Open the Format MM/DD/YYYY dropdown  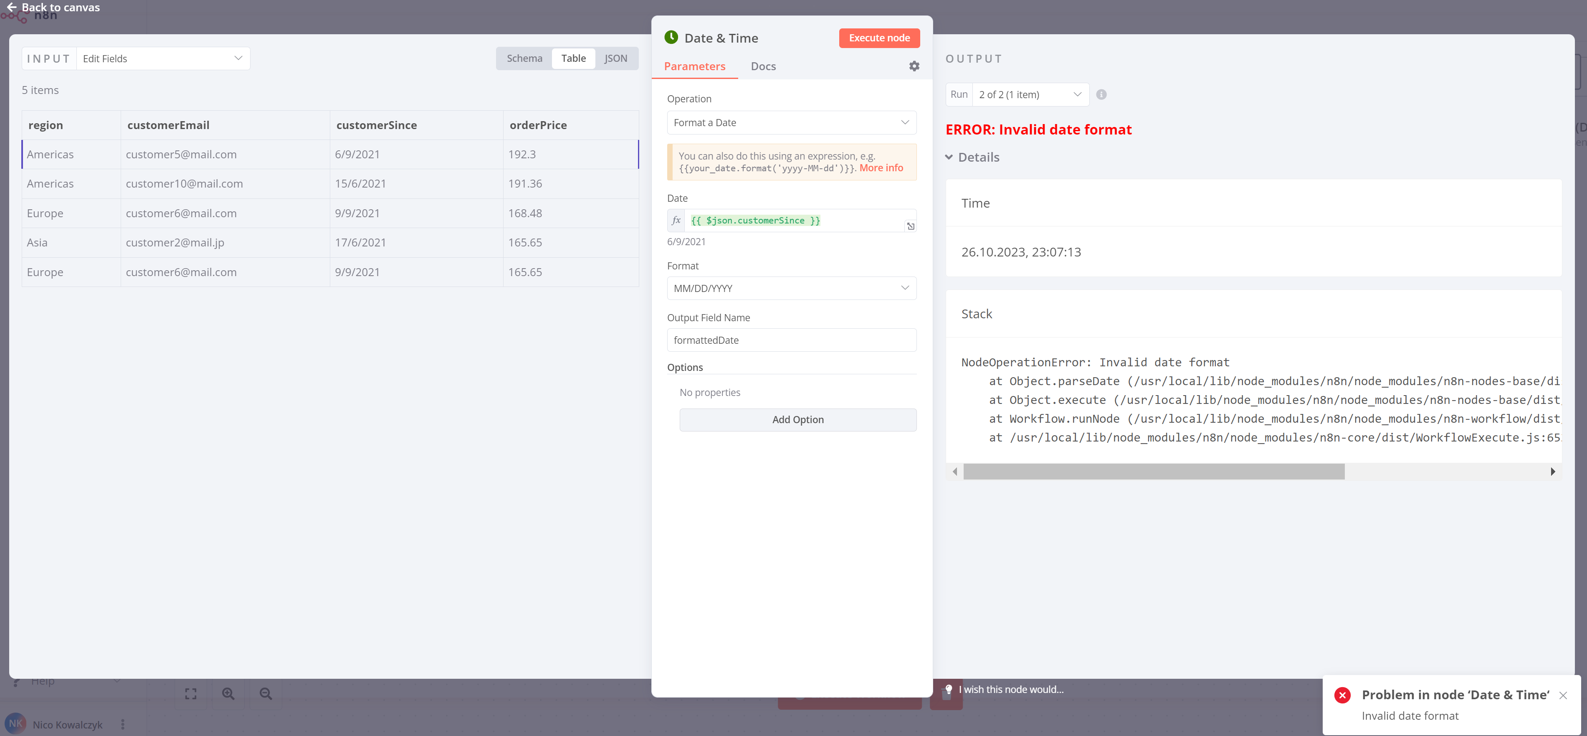tap(791, 288)
